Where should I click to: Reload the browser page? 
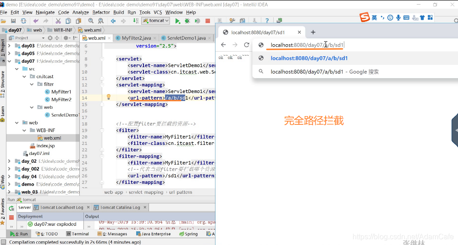coord(247,45)
